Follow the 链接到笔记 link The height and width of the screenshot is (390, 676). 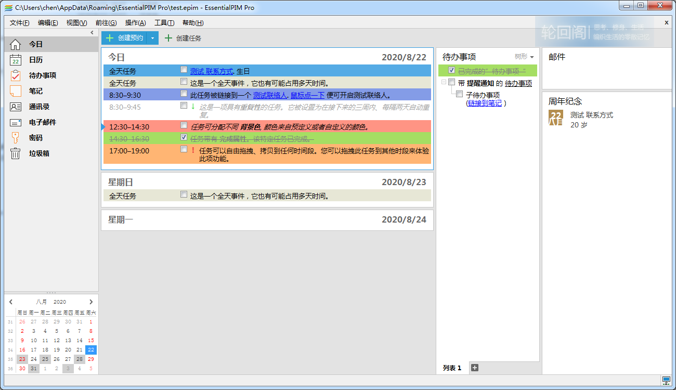(x=485, y=103)
